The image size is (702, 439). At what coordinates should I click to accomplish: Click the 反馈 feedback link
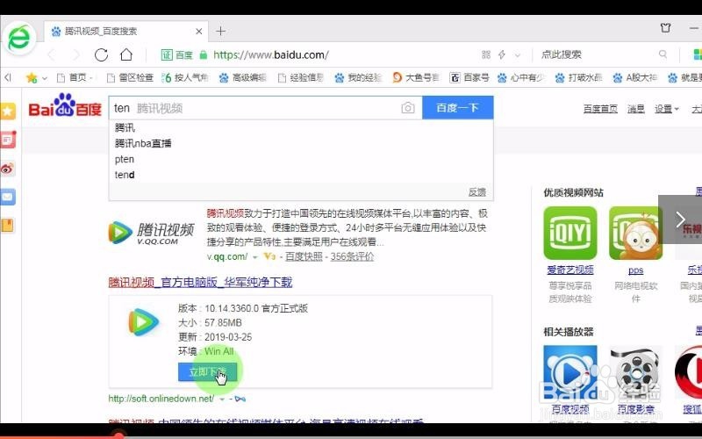point(476,192)
